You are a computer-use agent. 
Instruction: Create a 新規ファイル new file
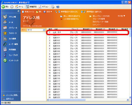[x=28, y=12]
